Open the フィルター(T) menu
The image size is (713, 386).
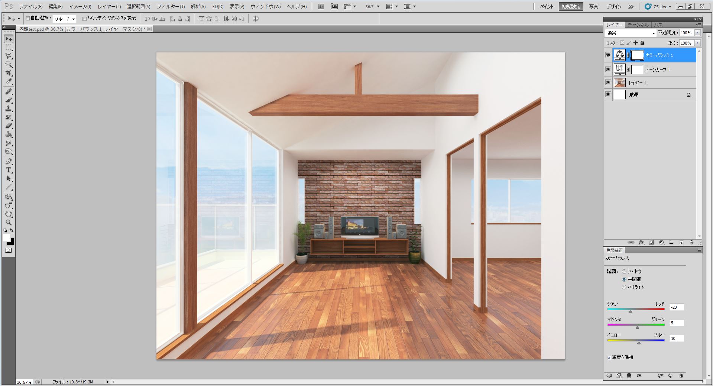(x=170, y=7)
